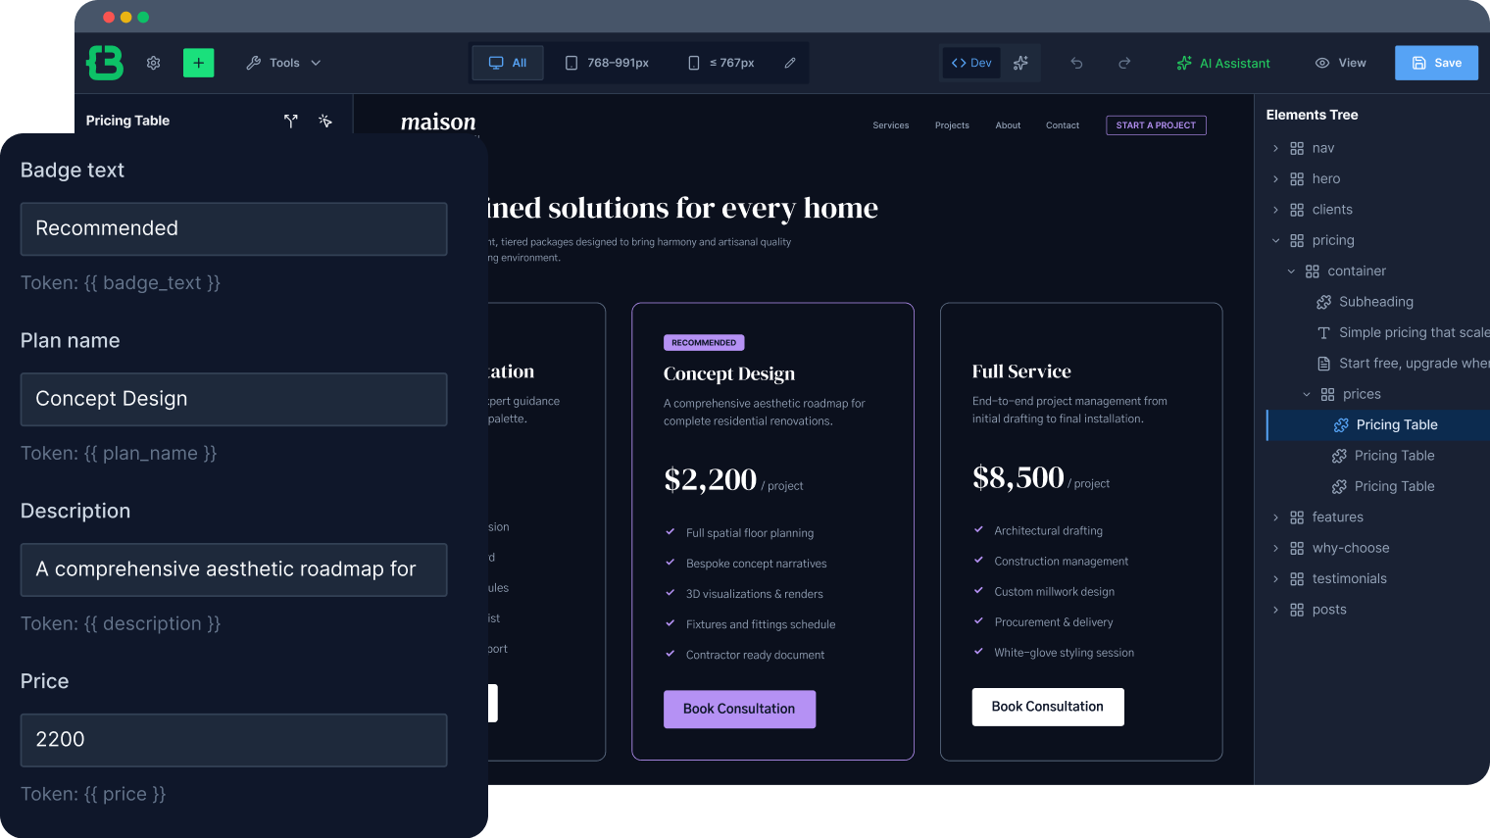Click the why-choose grid icon in the tree
Screen dimensions: 1490x838
pos(1297,548)
